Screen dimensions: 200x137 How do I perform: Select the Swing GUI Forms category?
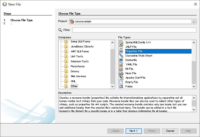click(x=80, y=42)
